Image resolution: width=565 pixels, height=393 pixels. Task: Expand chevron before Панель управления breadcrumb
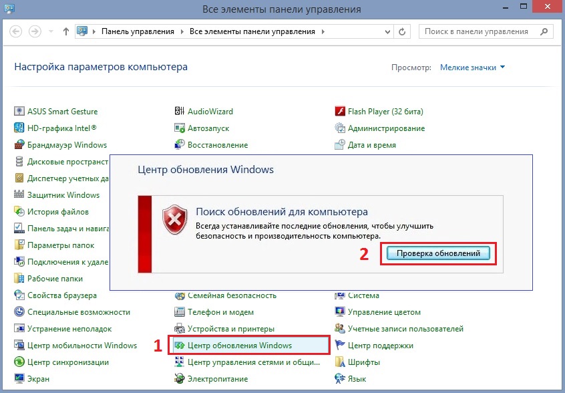94,31
